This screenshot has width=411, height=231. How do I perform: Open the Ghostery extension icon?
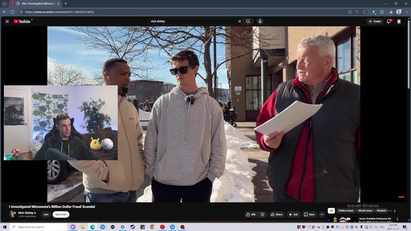374,12
